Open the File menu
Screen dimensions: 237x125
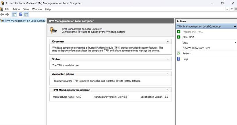[7, 9]
